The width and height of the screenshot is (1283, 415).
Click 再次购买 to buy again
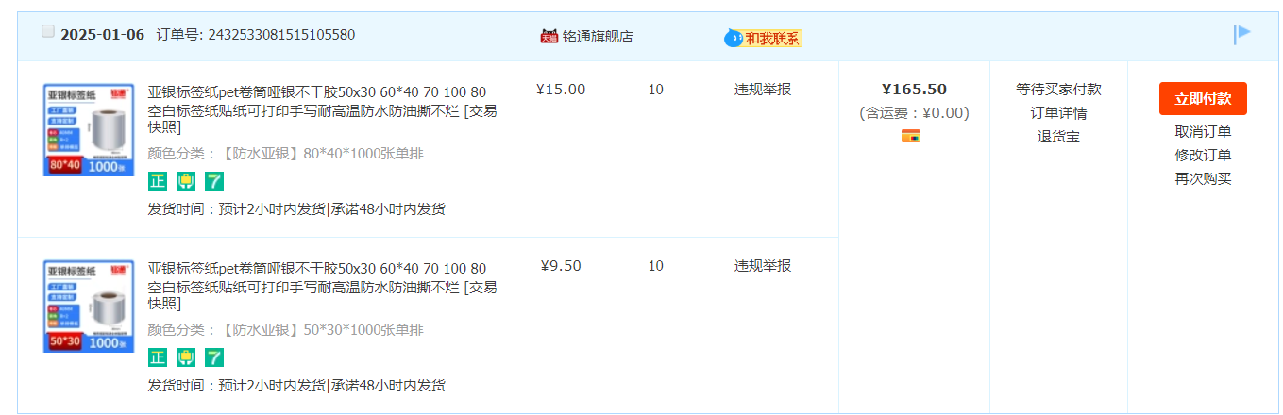tap(1203, 179)
